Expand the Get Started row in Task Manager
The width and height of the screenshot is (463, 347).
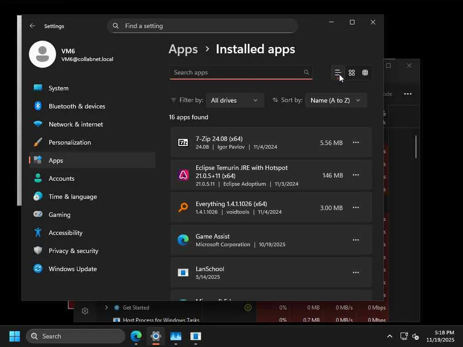pyautogui.click(x=106, y=307)
